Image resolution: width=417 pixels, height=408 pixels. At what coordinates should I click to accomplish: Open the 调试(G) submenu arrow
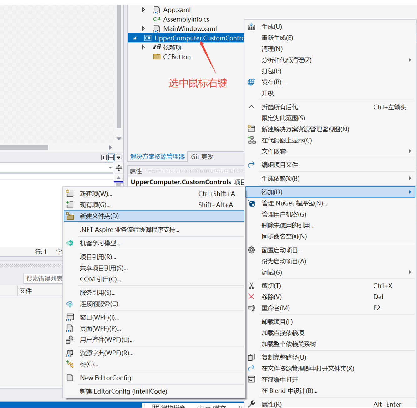[410, 272]
